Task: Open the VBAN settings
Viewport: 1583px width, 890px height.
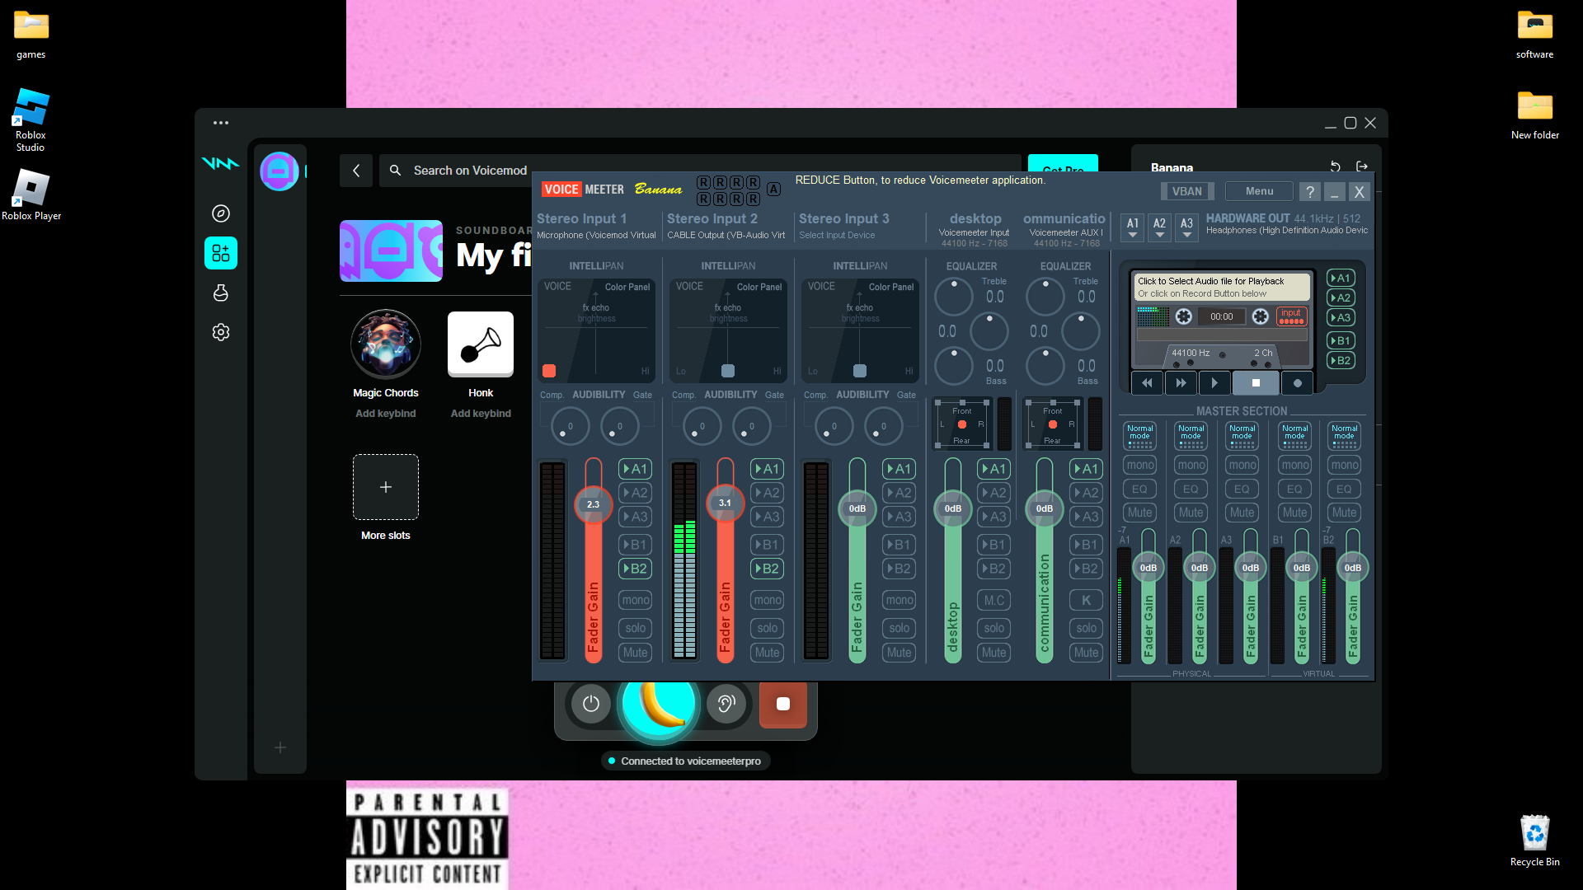Action: pyautogui.click(x=1187, y=191)
